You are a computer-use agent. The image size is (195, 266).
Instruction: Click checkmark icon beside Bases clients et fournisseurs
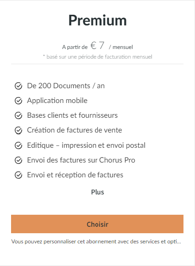(18, 115)
